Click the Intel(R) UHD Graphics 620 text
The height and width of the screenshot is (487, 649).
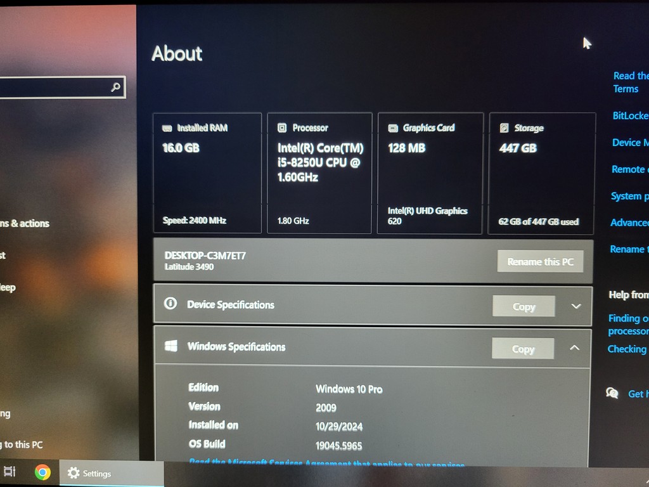point(428,216)
